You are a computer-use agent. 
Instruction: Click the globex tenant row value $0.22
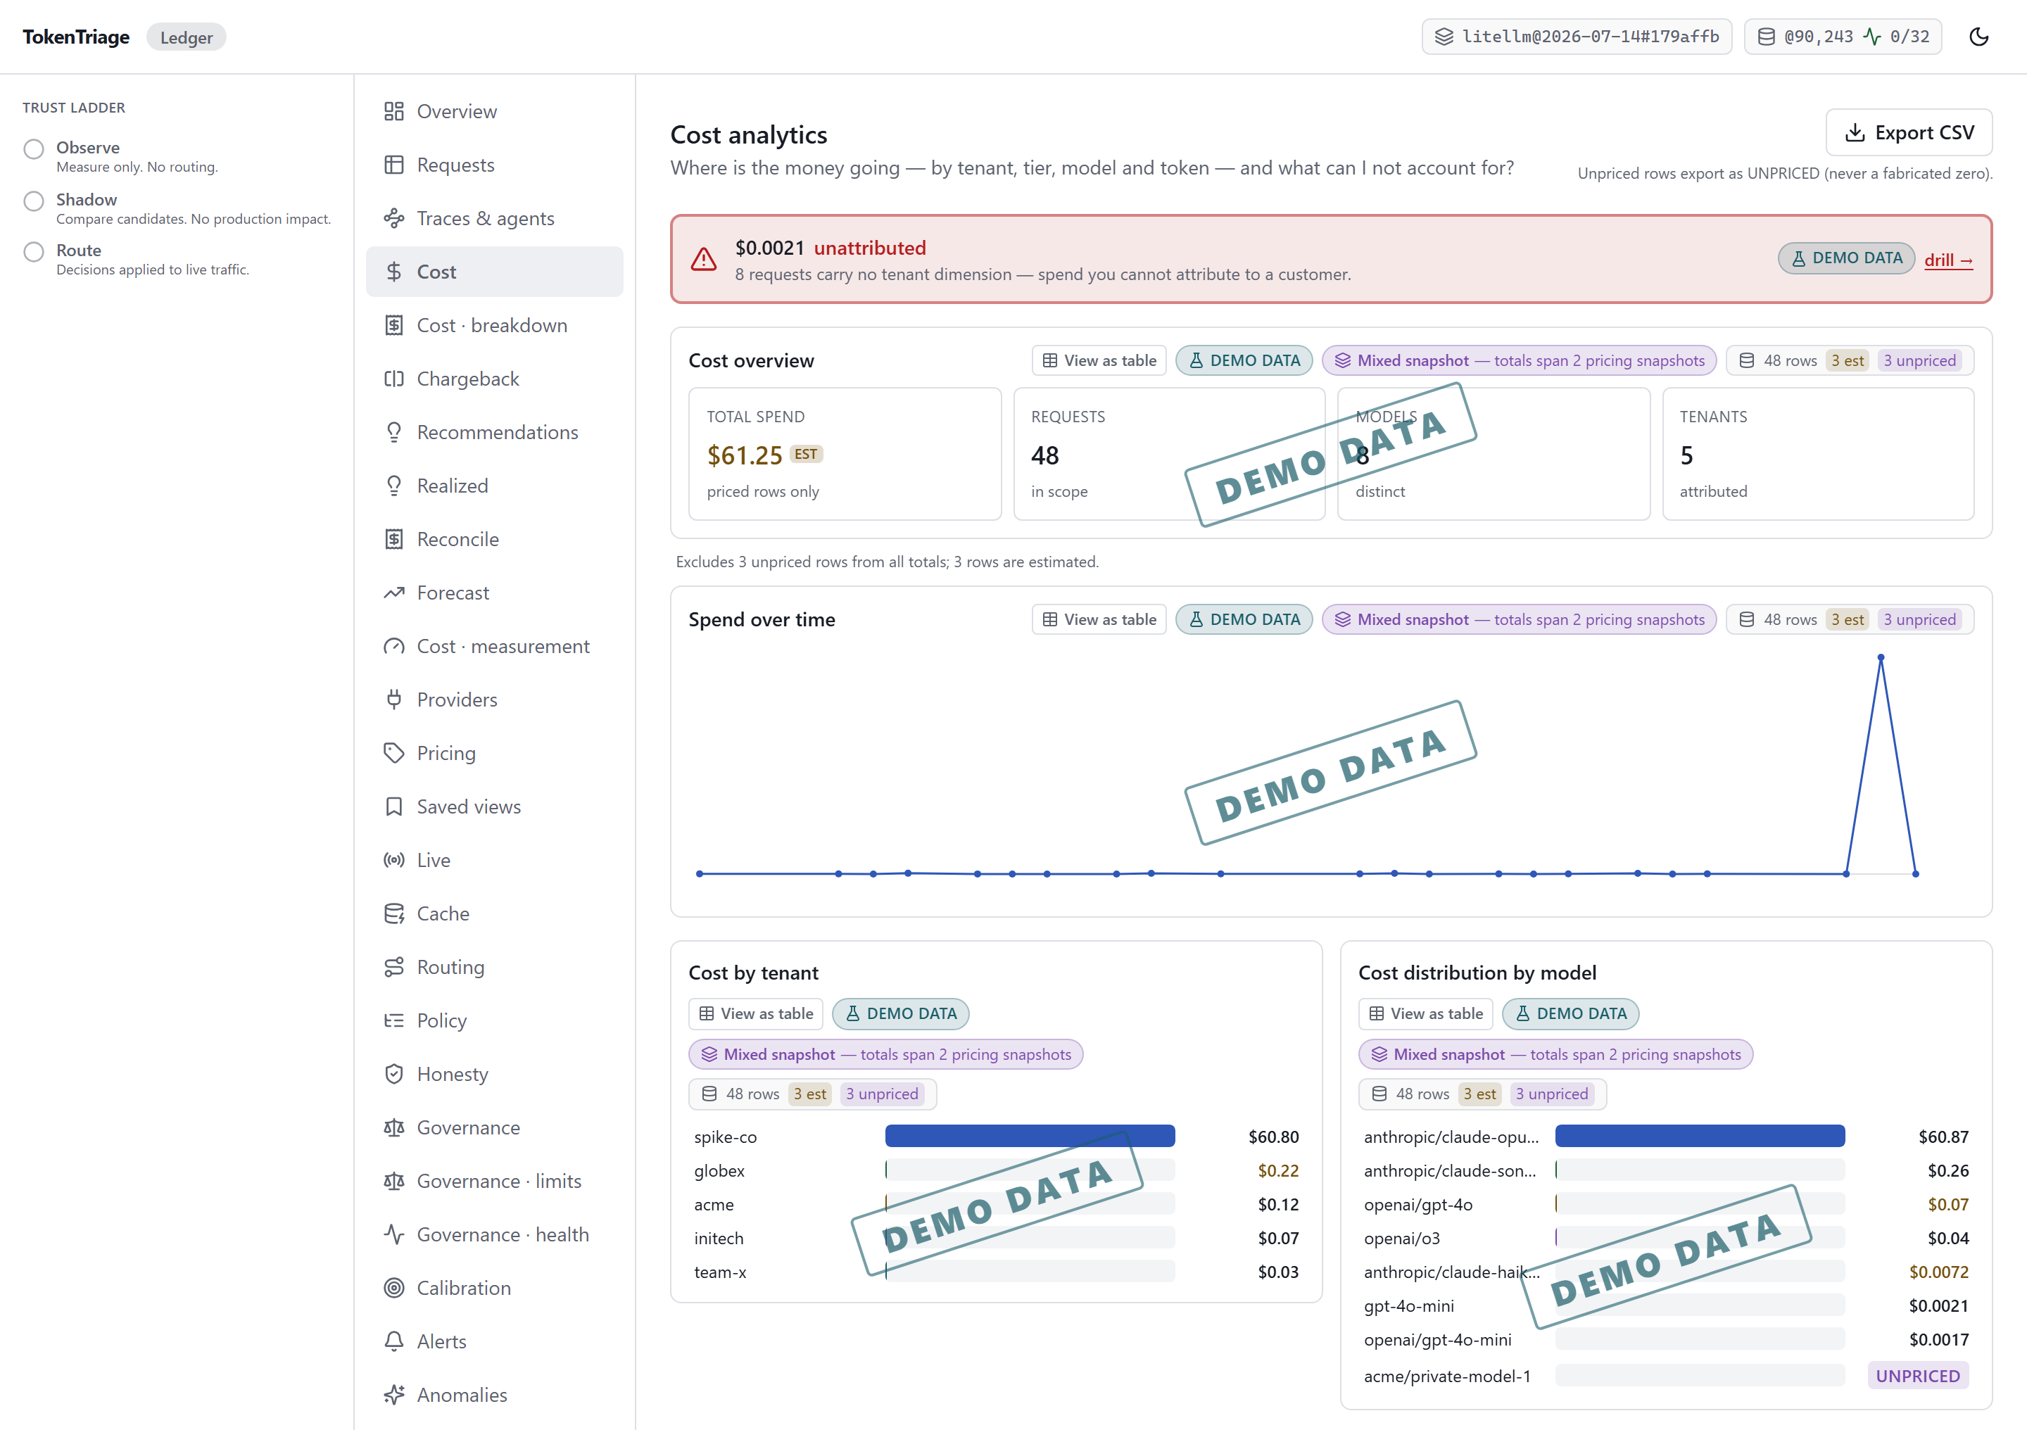(1277, 1170)
